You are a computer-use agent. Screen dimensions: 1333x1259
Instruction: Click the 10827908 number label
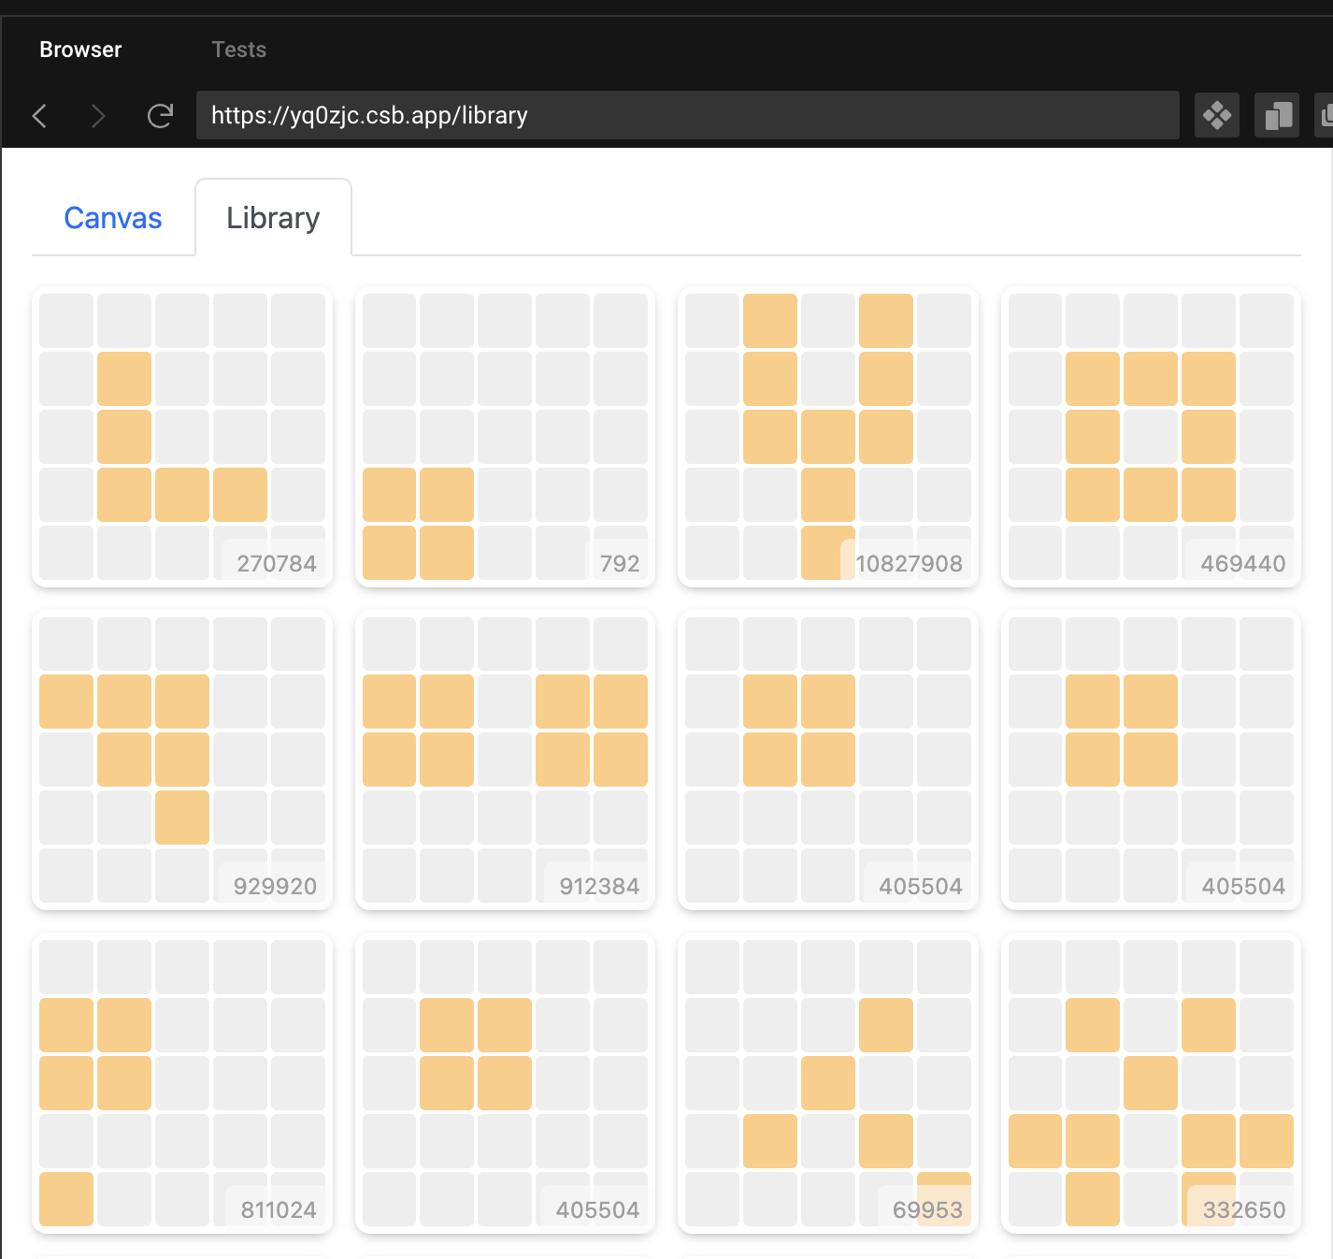click(909, 563)
